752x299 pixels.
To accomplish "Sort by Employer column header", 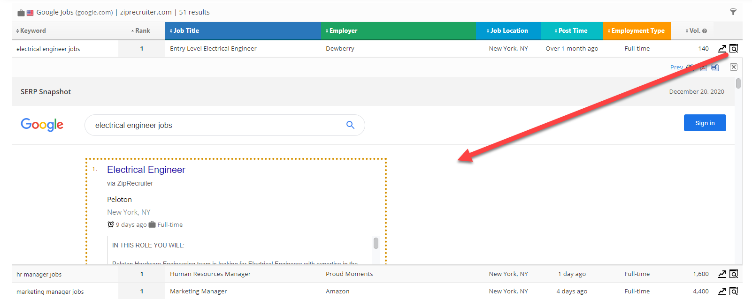I will point(343,31).
